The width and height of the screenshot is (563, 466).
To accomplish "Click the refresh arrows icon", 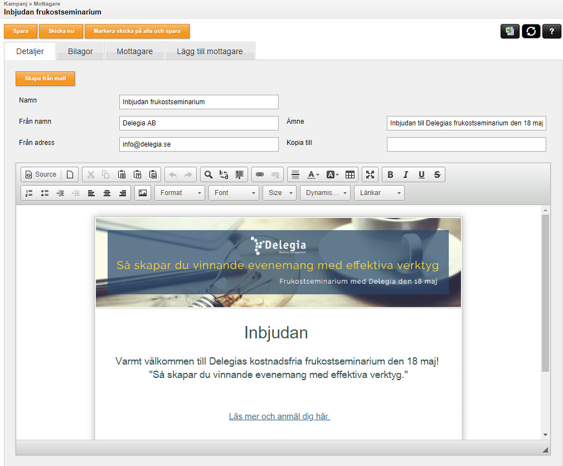I will 531,31.
